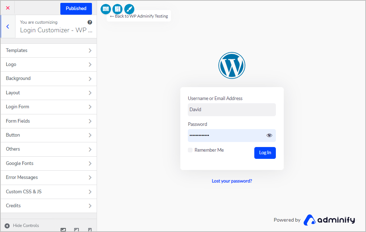Open the Form Fields section
The height and width of the screenshot is (232, 366).
click(x=48, y=121)
